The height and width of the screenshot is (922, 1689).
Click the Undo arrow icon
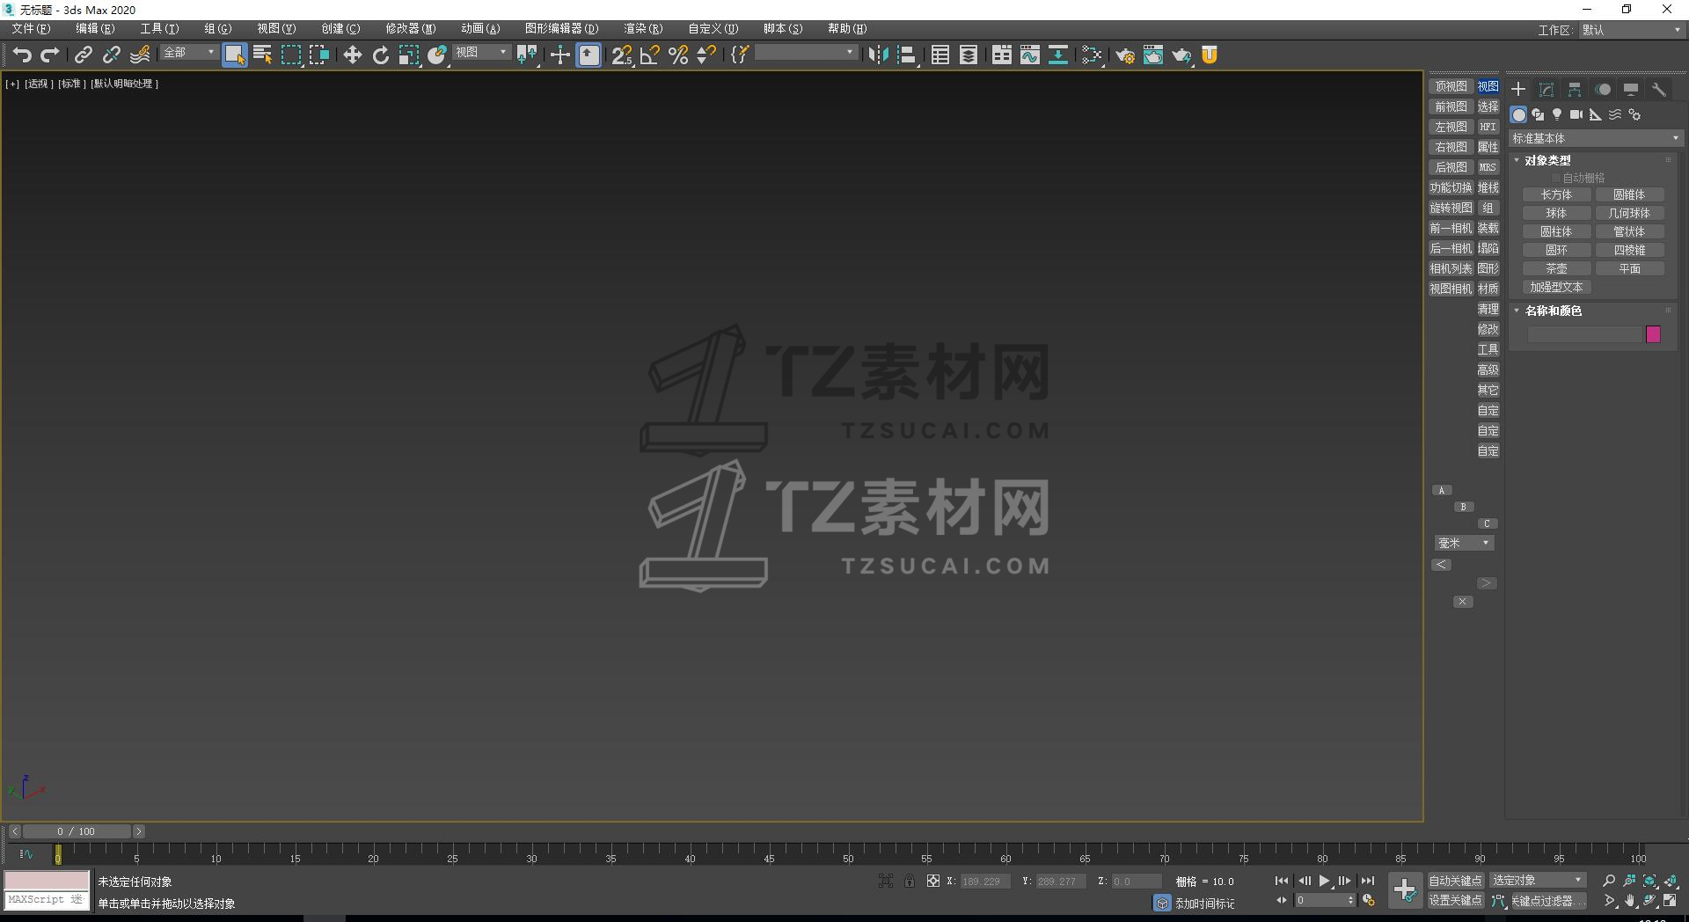point(22,55)
